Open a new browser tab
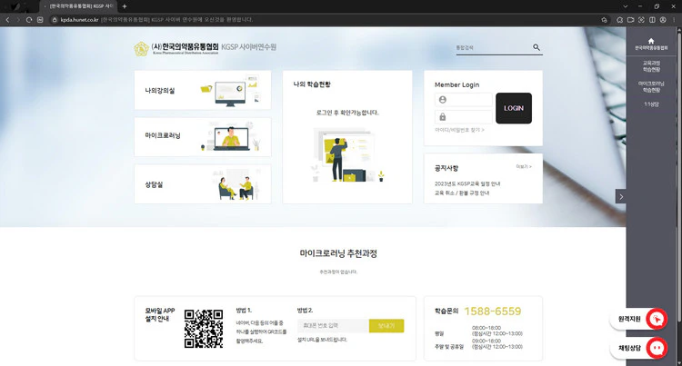The height and width of the screenshot is (366, 682). tap(124, 6)
